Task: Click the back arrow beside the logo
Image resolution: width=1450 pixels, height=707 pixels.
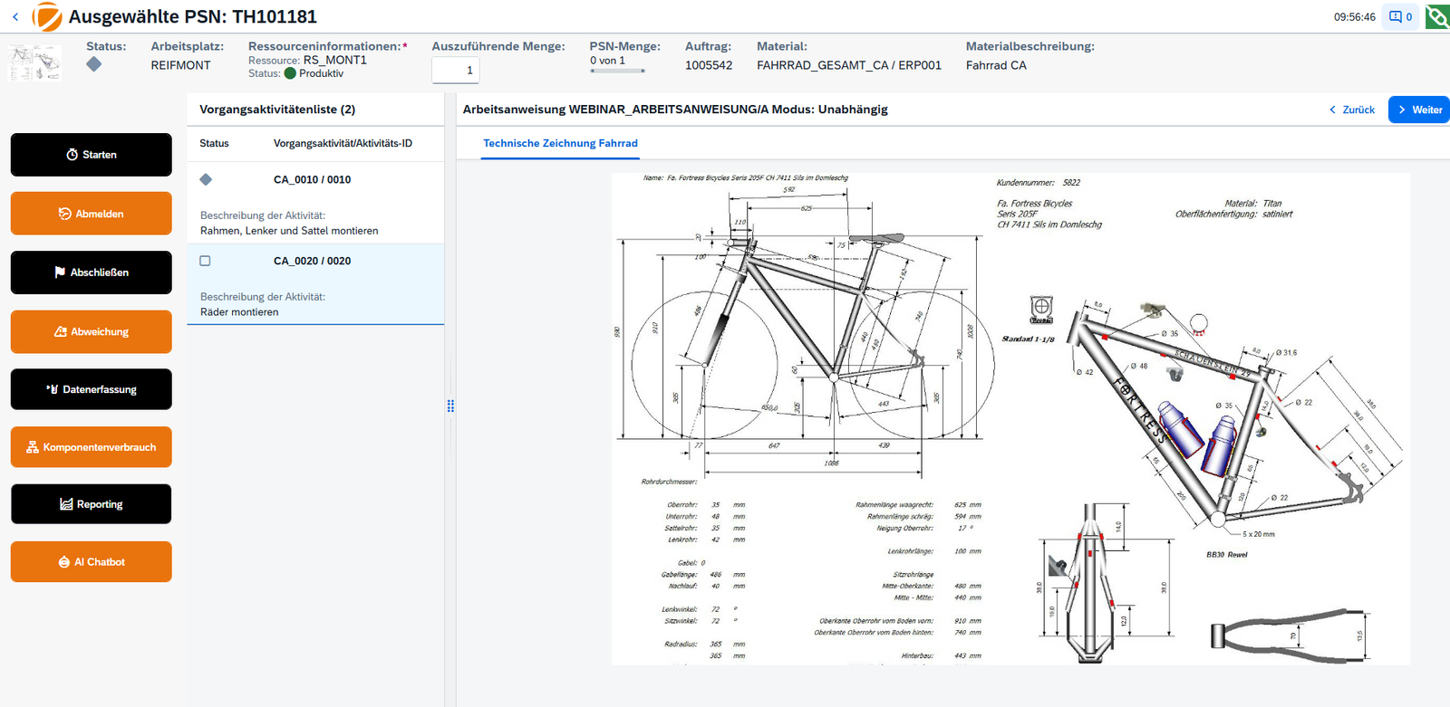Action: 15,17
